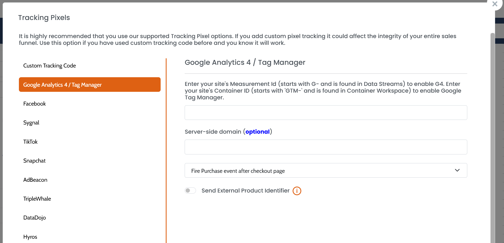This screenshot has height=243, width=504.
Task: Click the dialog's vertical scrollbar
Action: (492, 135)
